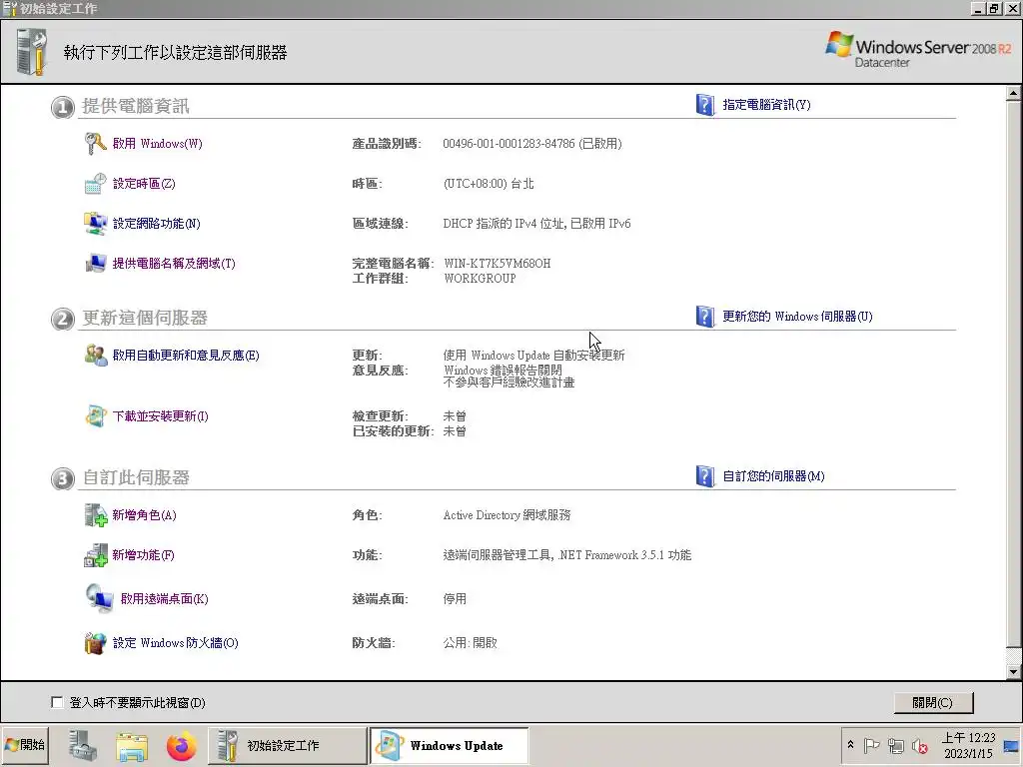Click the product ID 00496-001-0001283-84786
The image size is (1023, 767).
(509, 144)
